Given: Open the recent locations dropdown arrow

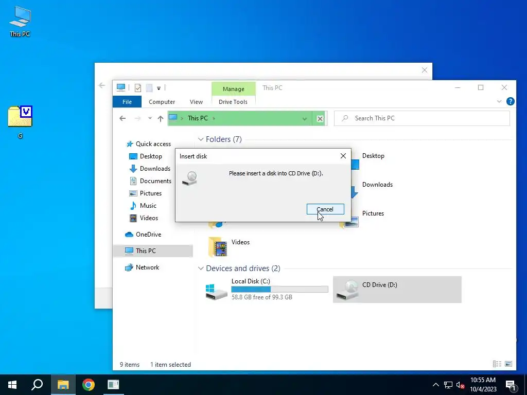Looking at the screenshot, I should pos(150,118).
